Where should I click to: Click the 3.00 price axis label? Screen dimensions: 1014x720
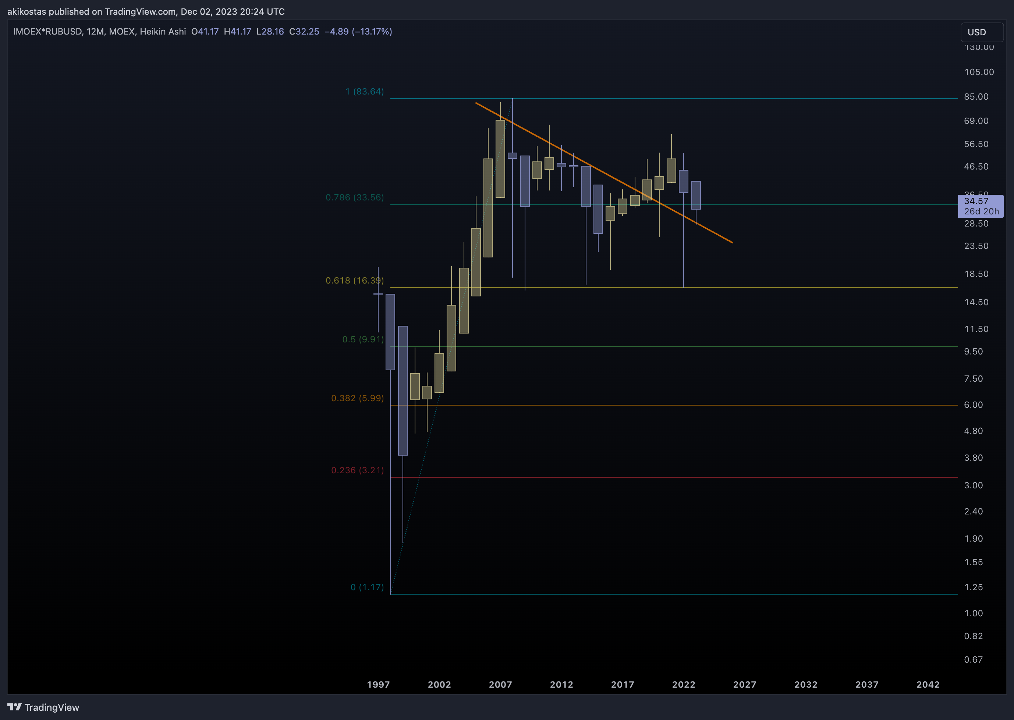pyautogui.click(x=974, y=485)
